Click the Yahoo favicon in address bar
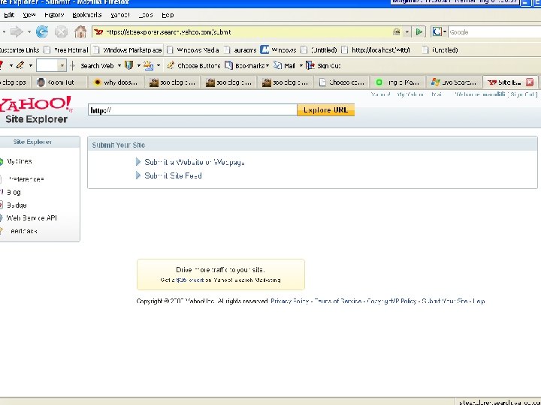The height and width of the screenshot is (405, 541). pyautogui.click(x=98, y=32)
